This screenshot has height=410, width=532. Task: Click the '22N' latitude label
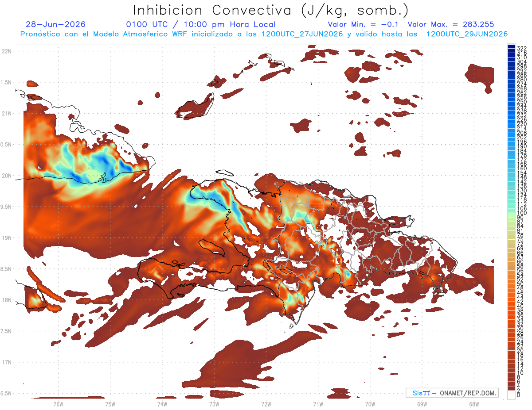tap(7, 51)
